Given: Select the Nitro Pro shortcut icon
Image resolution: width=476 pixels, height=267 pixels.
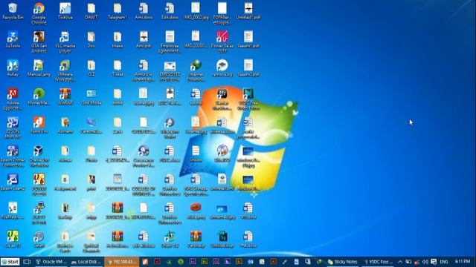Looking at the screenshot, I should pyautogui.click(x=39, y=125).
